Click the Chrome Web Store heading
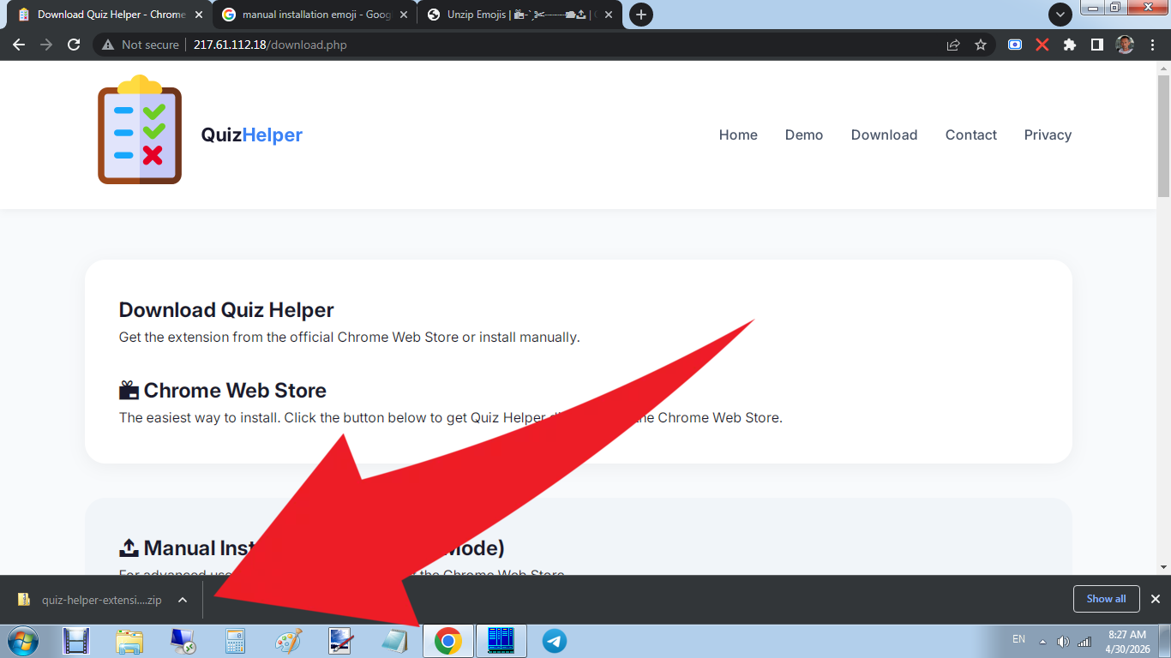This screenshot has height=658, width=1171. coord(223,391)
